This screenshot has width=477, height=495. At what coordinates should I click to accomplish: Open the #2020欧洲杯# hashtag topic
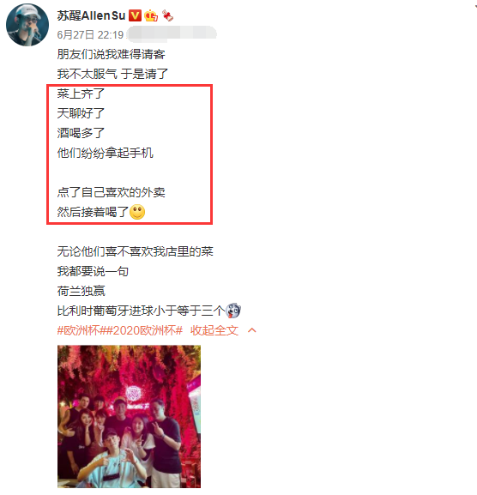coord(144,330)
